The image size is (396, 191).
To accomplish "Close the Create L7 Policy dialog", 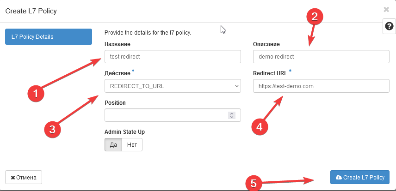I will (x=386, y=9).
